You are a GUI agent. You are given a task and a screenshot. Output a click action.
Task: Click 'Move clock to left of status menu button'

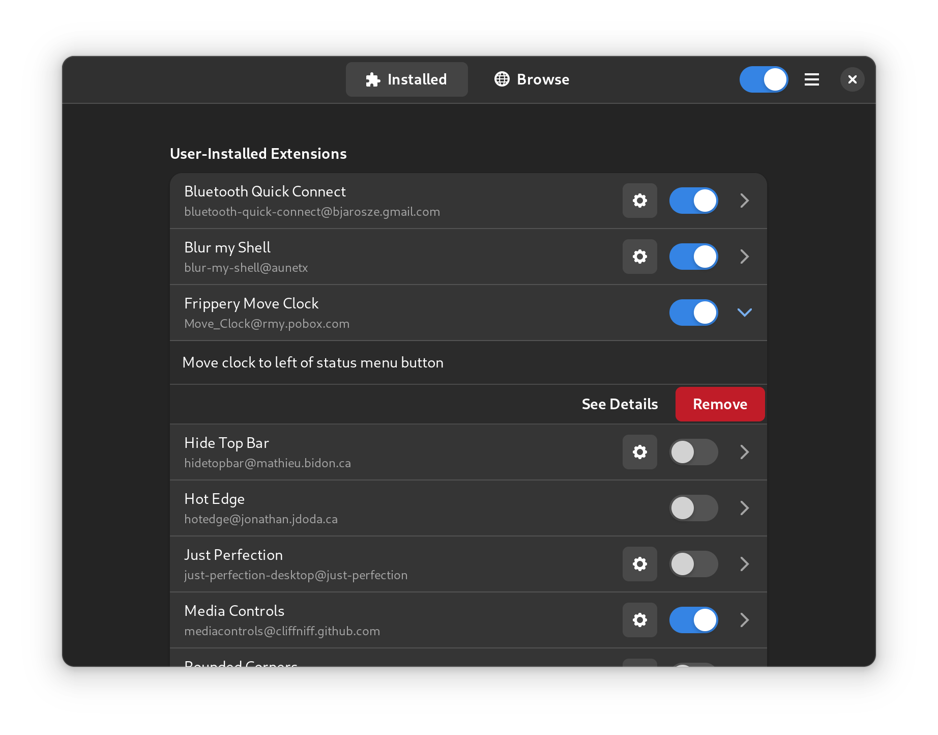313,362
